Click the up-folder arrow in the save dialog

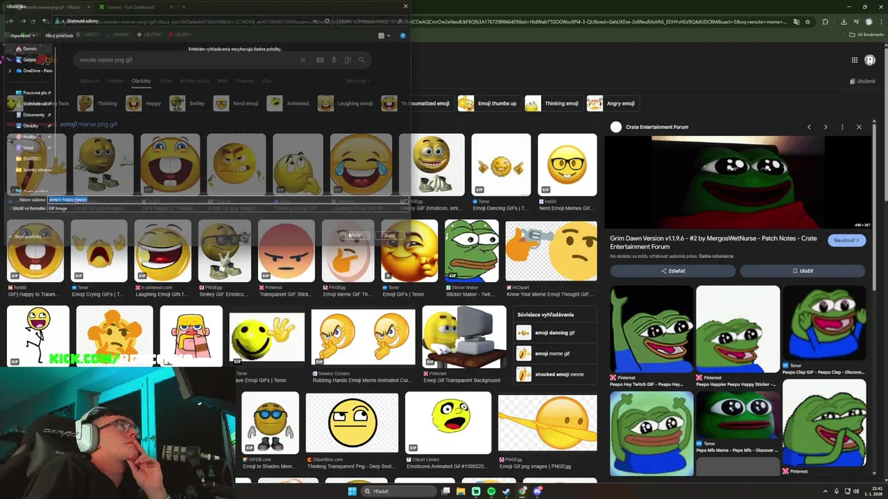pos(45,21)
